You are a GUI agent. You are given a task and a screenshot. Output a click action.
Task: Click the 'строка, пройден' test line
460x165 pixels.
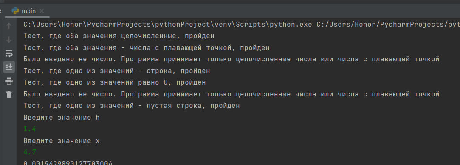[x=117, y=71]
